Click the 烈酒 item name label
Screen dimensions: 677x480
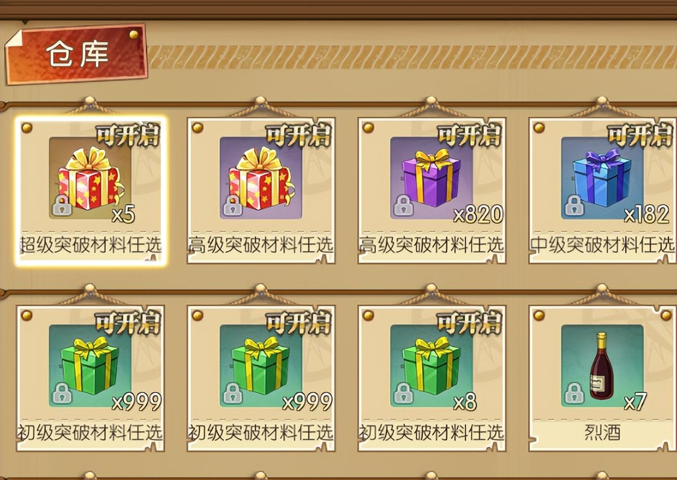click(x=602, y=433)
